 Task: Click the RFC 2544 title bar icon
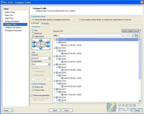(2, 2)
